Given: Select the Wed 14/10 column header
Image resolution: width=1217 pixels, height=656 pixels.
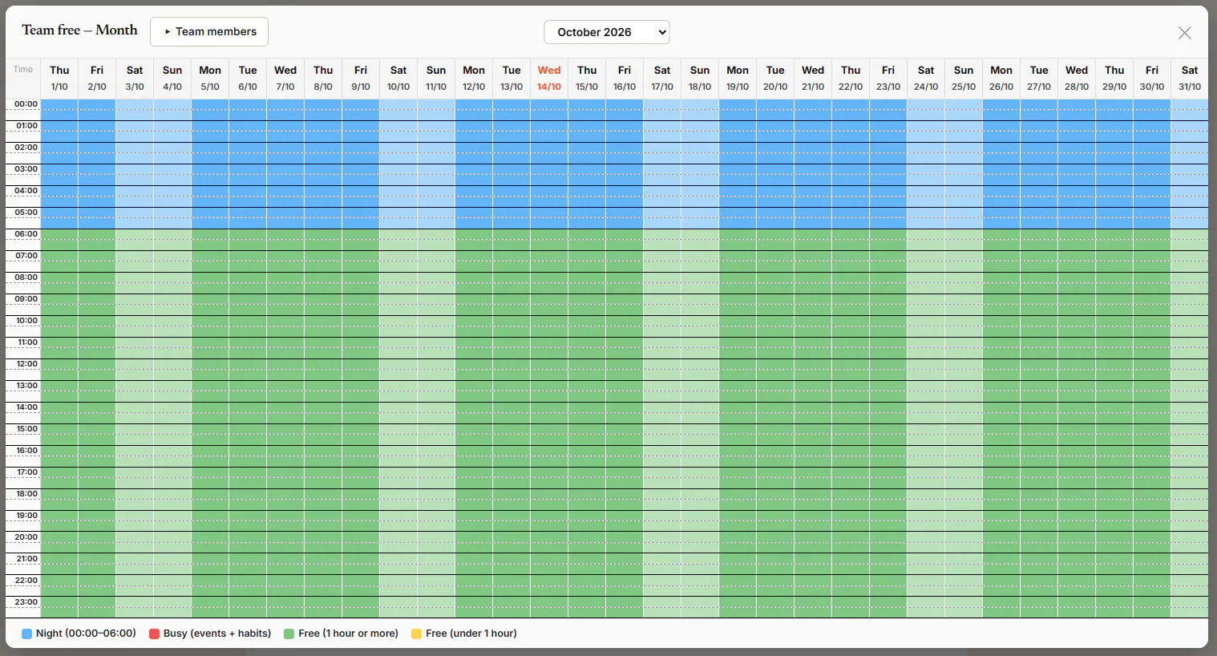Looking at the screenshot, I should click(549, 79).
